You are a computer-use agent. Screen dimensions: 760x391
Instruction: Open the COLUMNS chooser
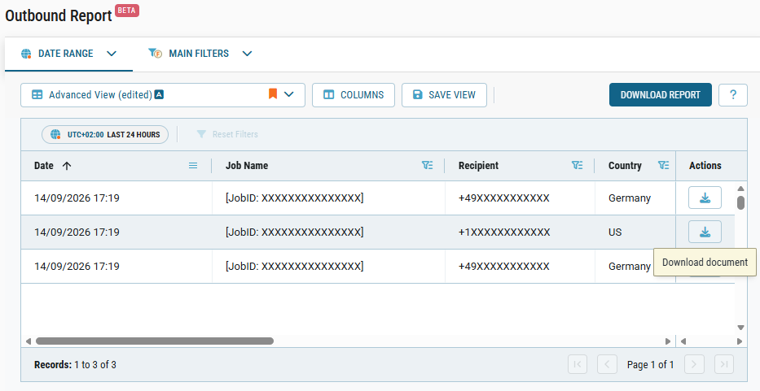[354, 95]
